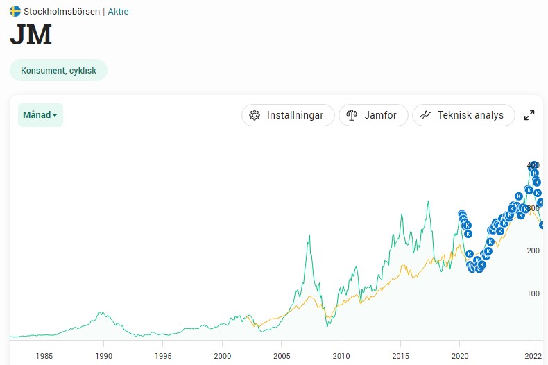
Task: Click the Jämför balance scale icon
Action: pyautogui.click(x=351, y=115)
